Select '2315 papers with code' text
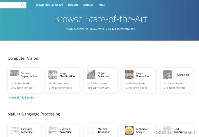This screenshot has height=137, width=199. pos(99,88)
